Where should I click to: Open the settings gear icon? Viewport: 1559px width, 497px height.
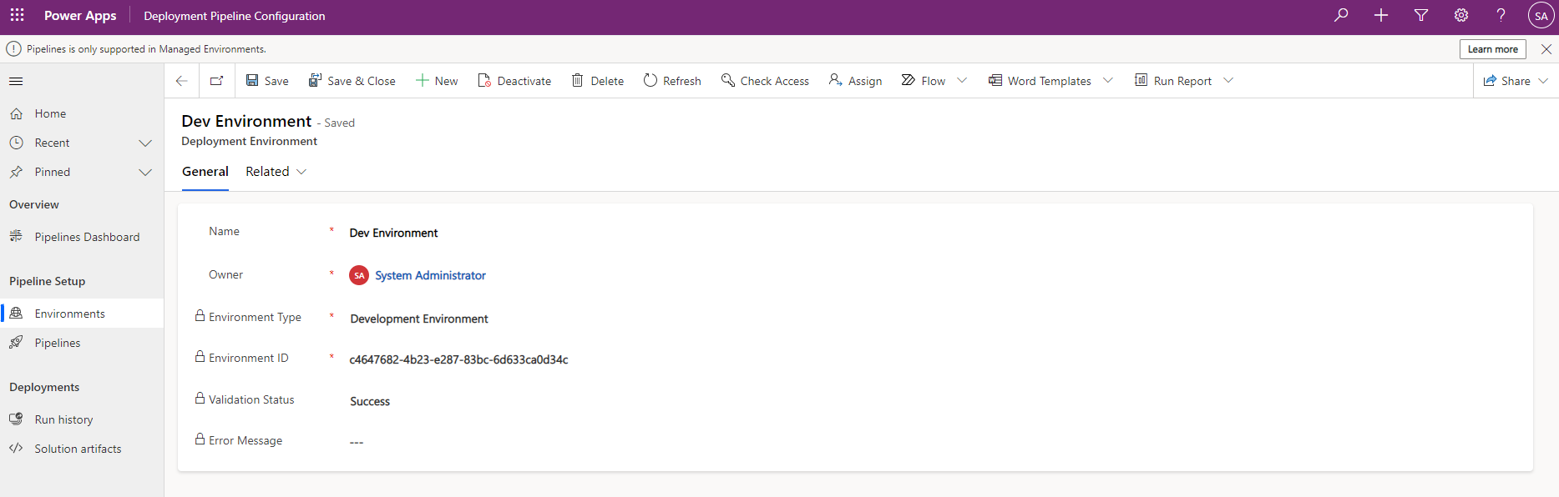tap(1461, 15)
